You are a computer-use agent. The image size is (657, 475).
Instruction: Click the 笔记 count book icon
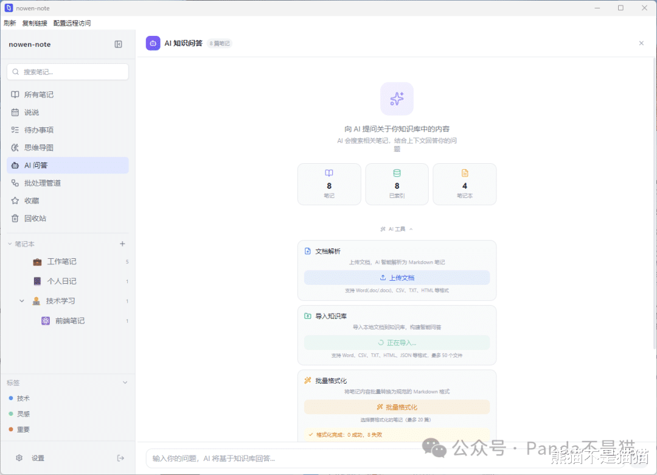(329, 173)
